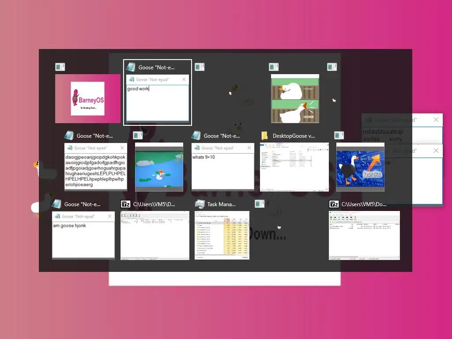The height and width of the screenshot is (339, 452).
Task: Switch to the 'honks' stock market goose thumbnail
Action: pos(360,167)
